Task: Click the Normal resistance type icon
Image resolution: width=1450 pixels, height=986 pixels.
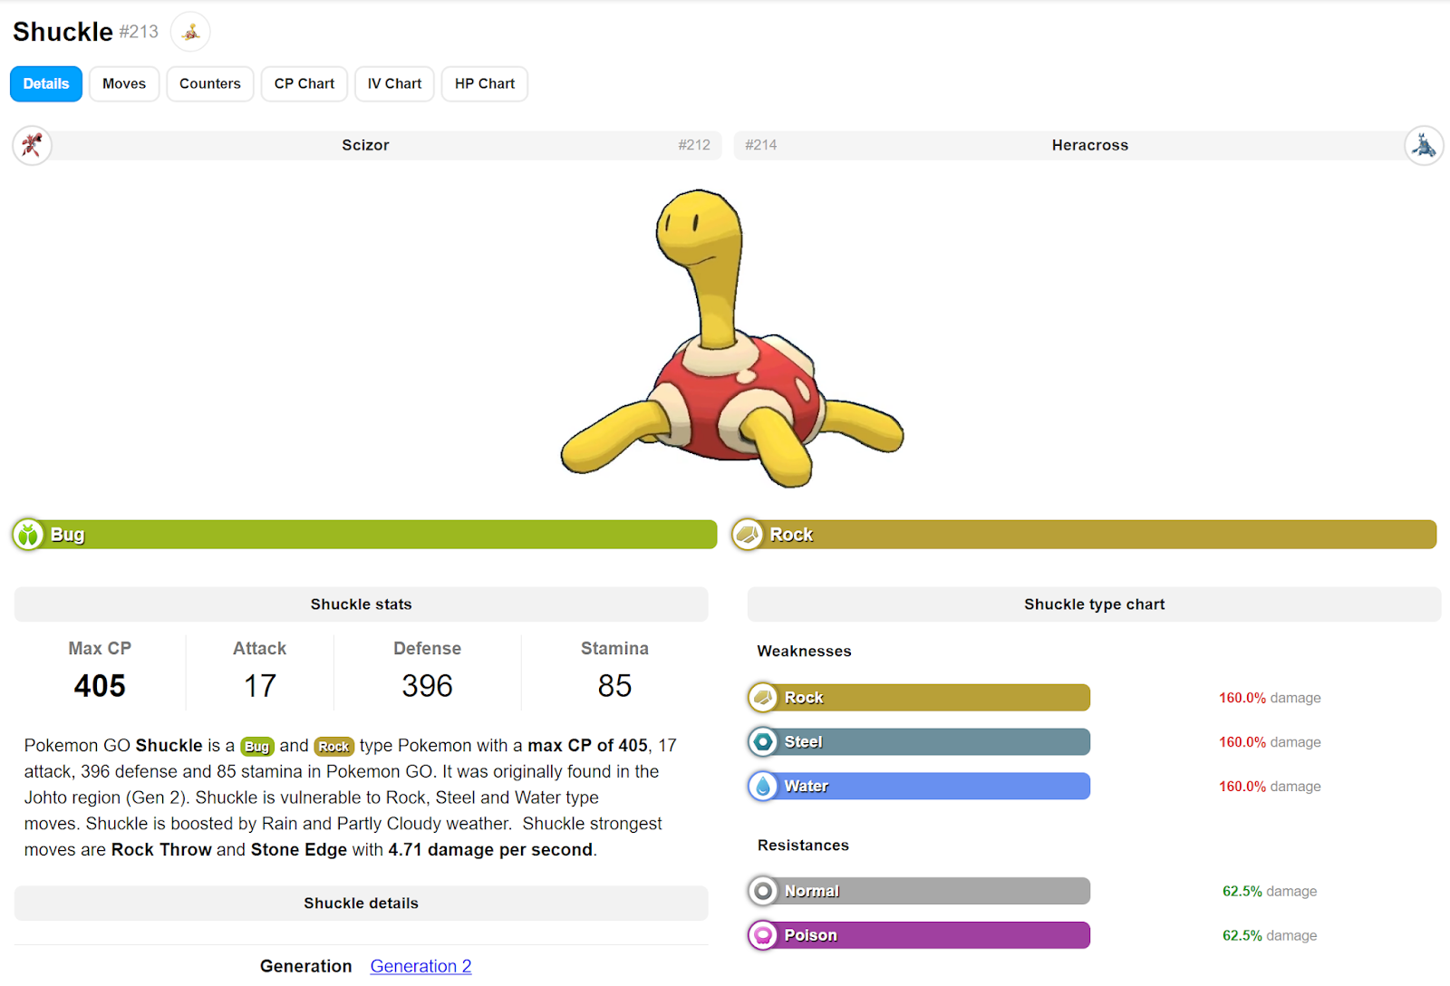Action: [763, 891]
